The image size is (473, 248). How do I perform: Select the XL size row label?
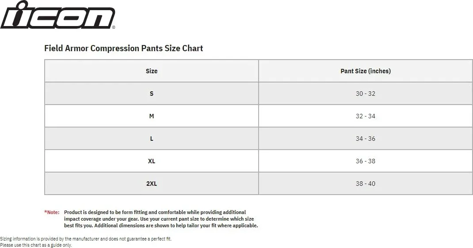152,161
